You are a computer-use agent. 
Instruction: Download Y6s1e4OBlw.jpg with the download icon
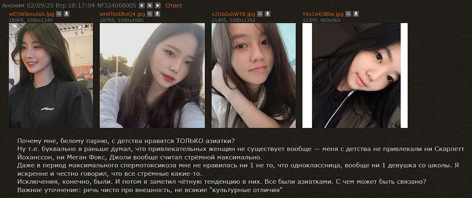tap(356, 14)
